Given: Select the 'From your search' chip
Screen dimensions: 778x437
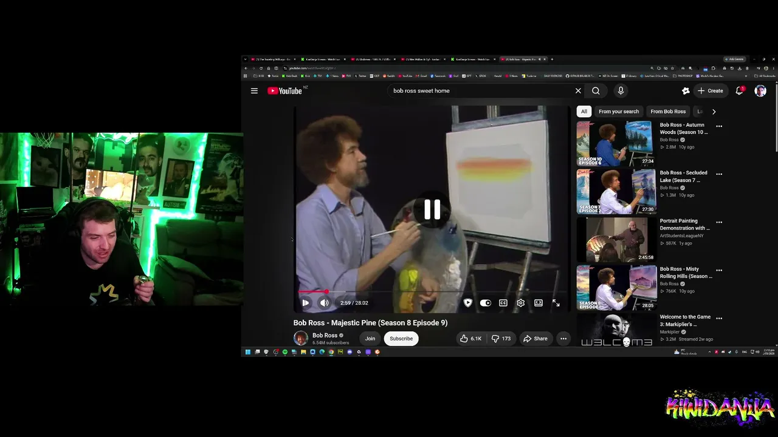Looking at the screenshot, I should 619,112.
